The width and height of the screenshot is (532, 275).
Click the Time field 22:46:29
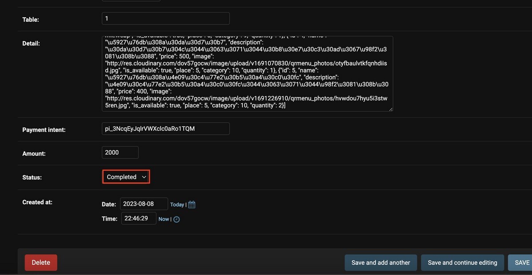point(139,218)
